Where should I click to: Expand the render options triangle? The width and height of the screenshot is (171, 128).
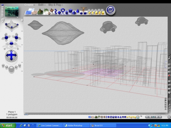click(x=22, y=71)
